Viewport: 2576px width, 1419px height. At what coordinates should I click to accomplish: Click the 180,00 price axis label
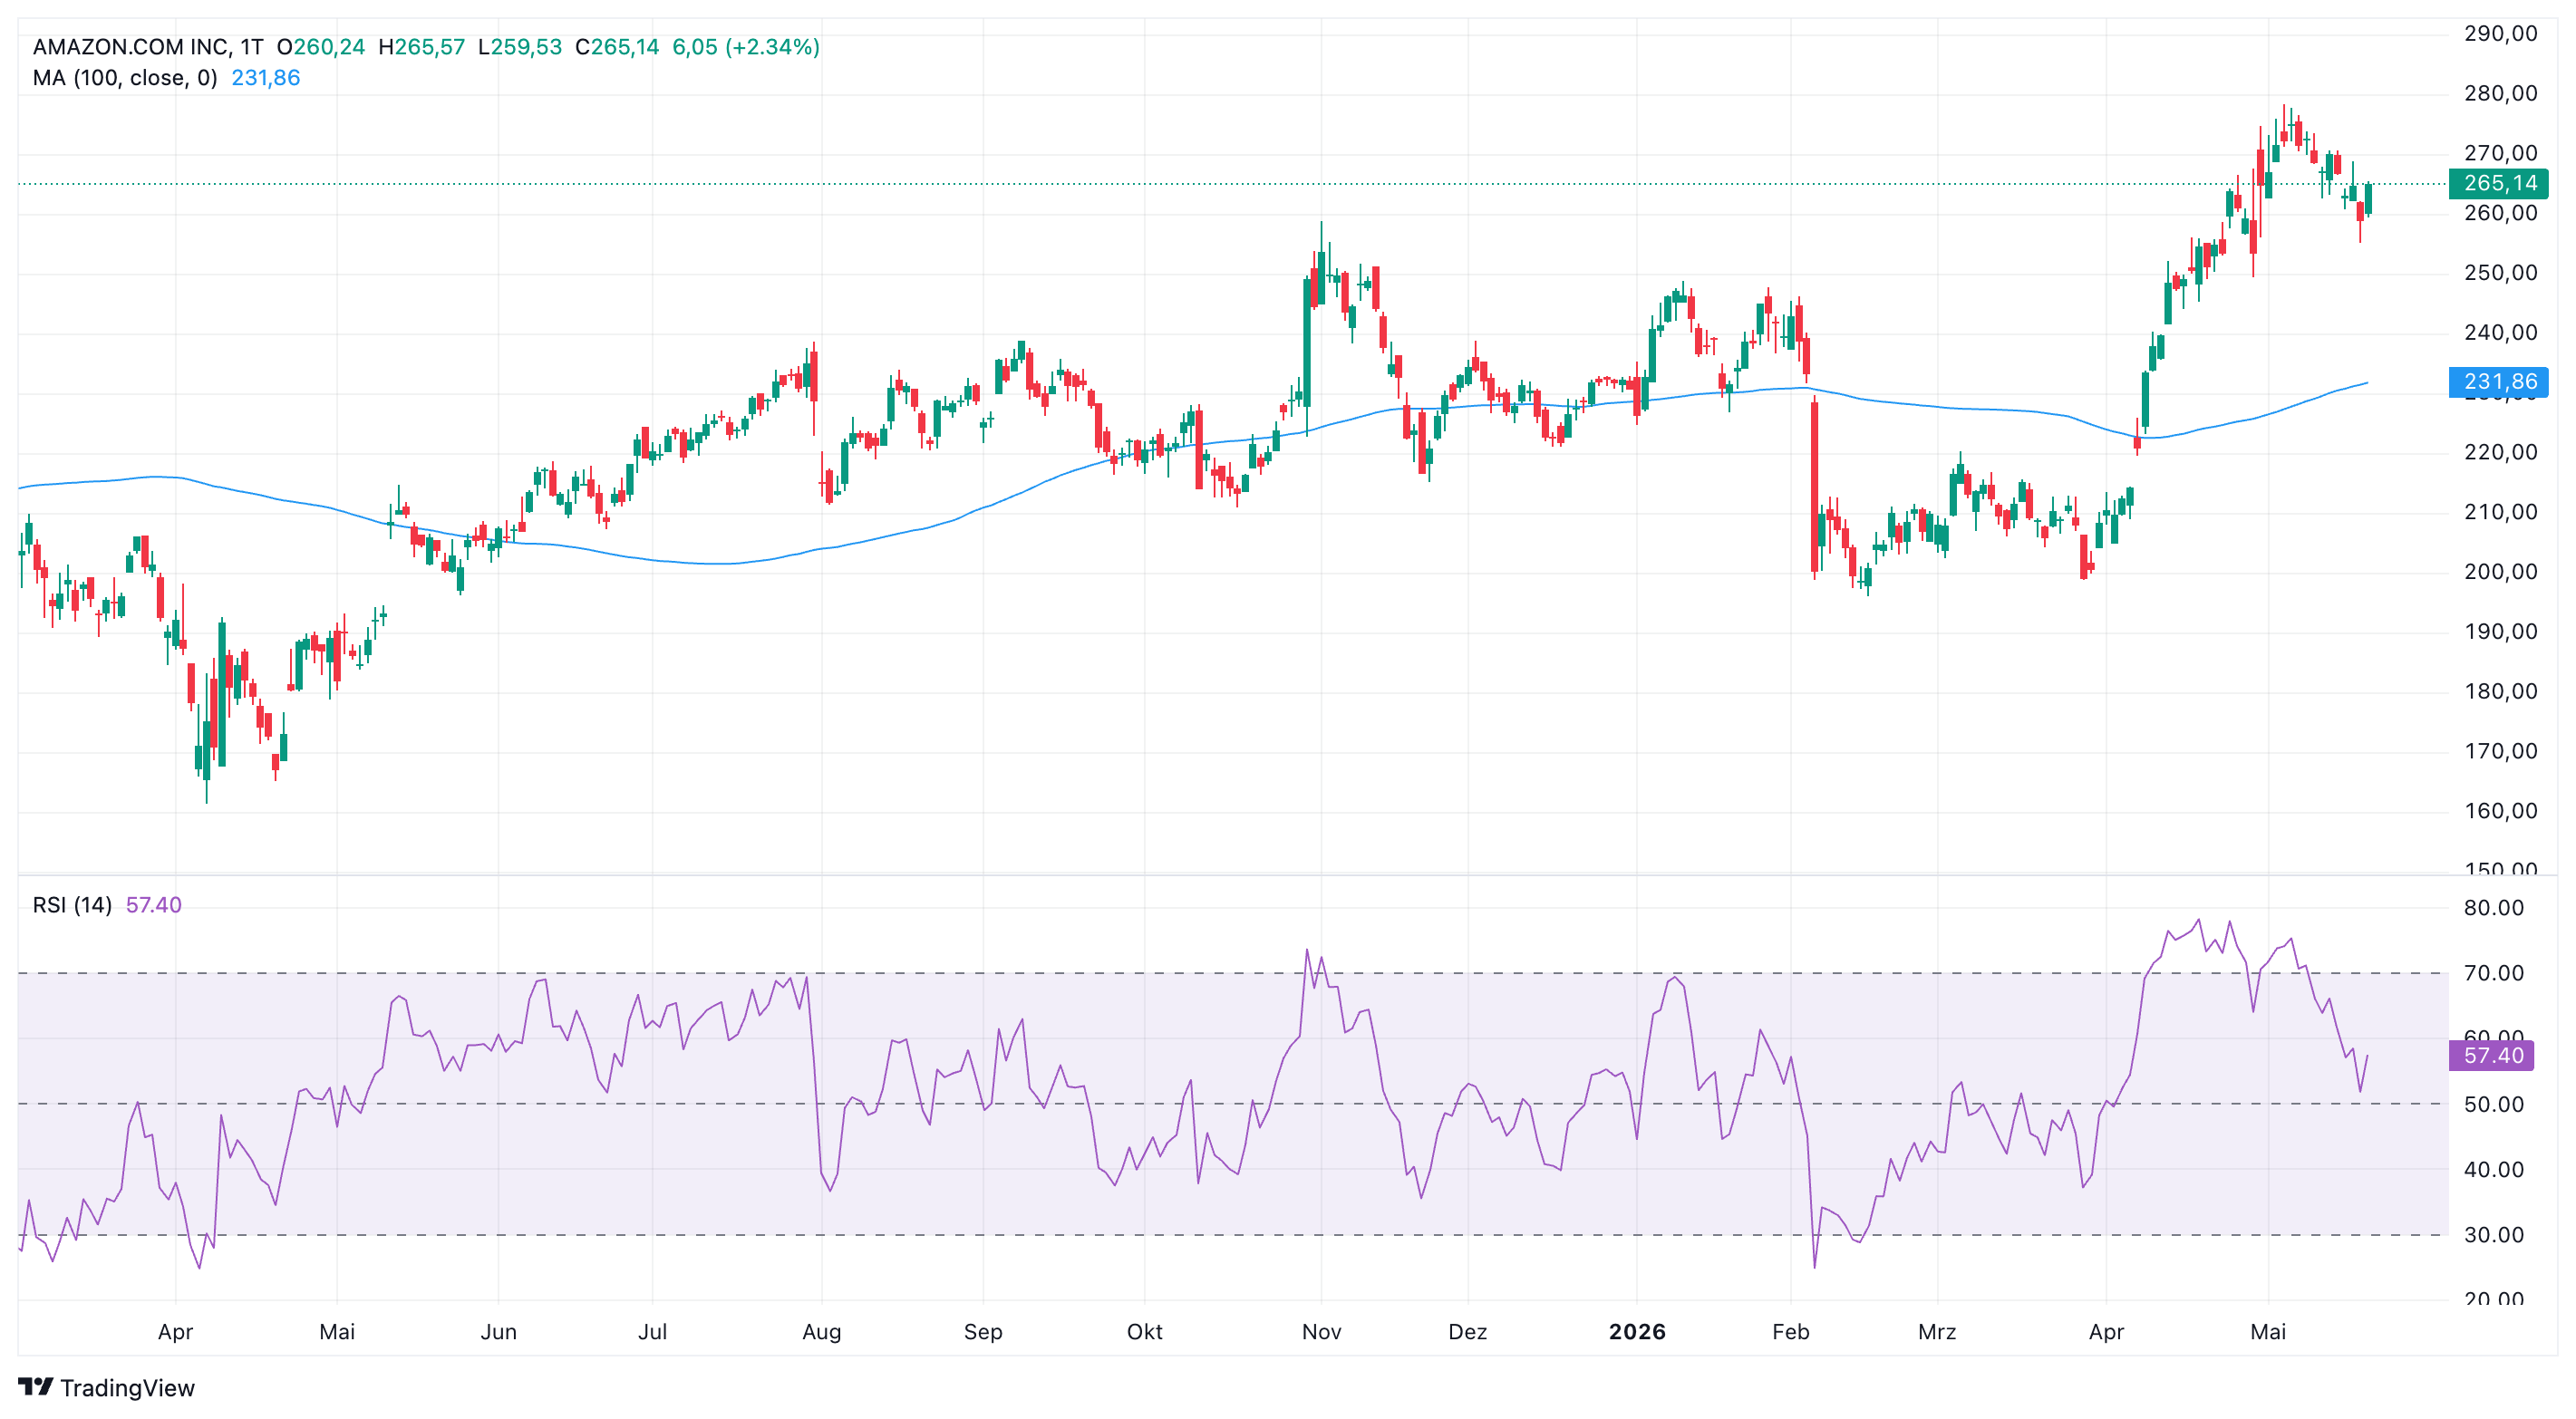pos(2500,691)
